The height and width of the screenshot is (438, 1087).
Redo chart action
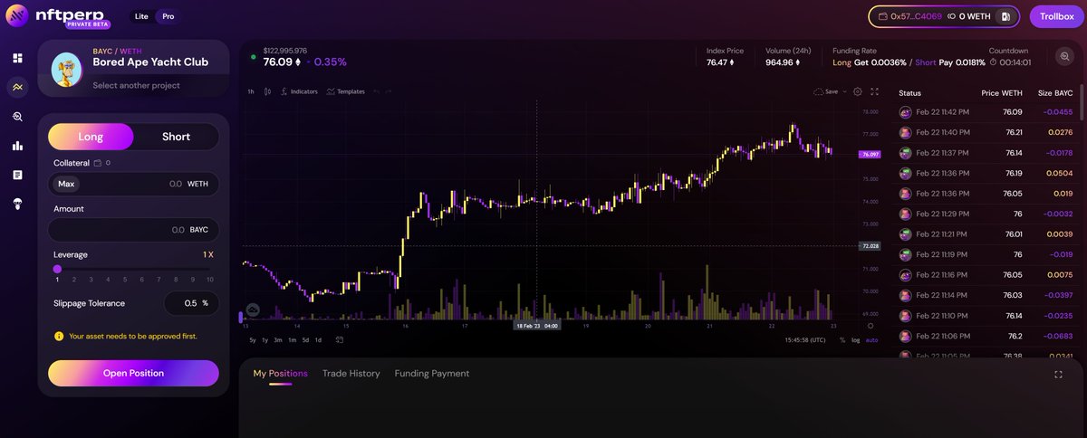tap(389, 91)
